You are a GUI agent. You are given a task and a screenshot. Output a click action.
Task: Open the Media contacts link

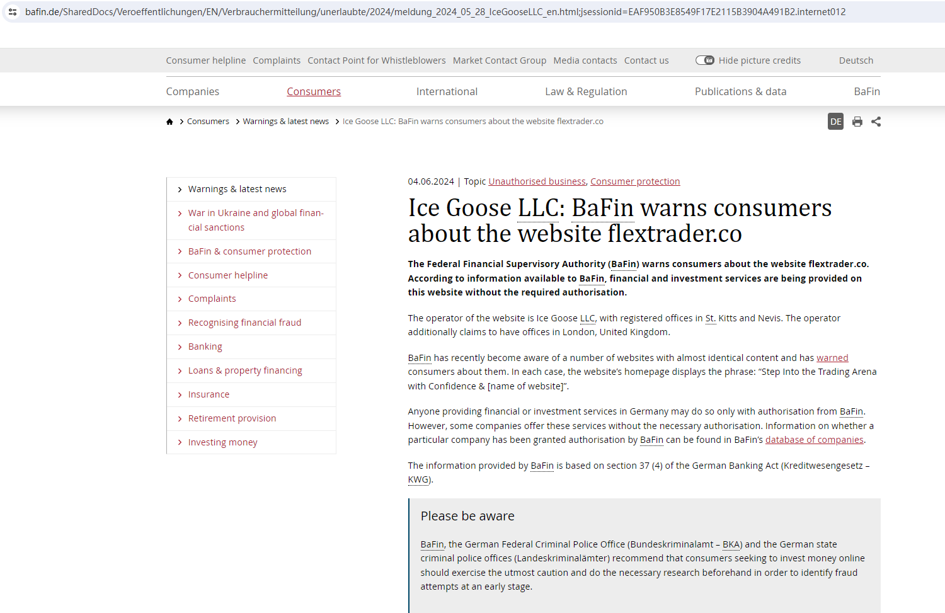[585, 60]
